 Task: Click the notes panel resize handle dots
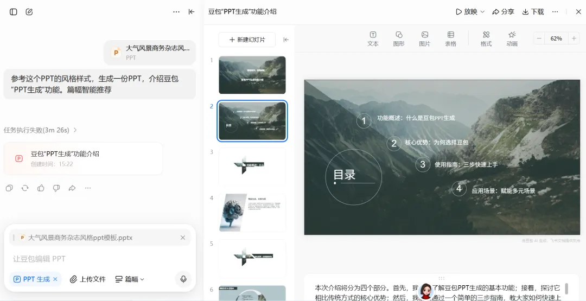tap(441, 278)
